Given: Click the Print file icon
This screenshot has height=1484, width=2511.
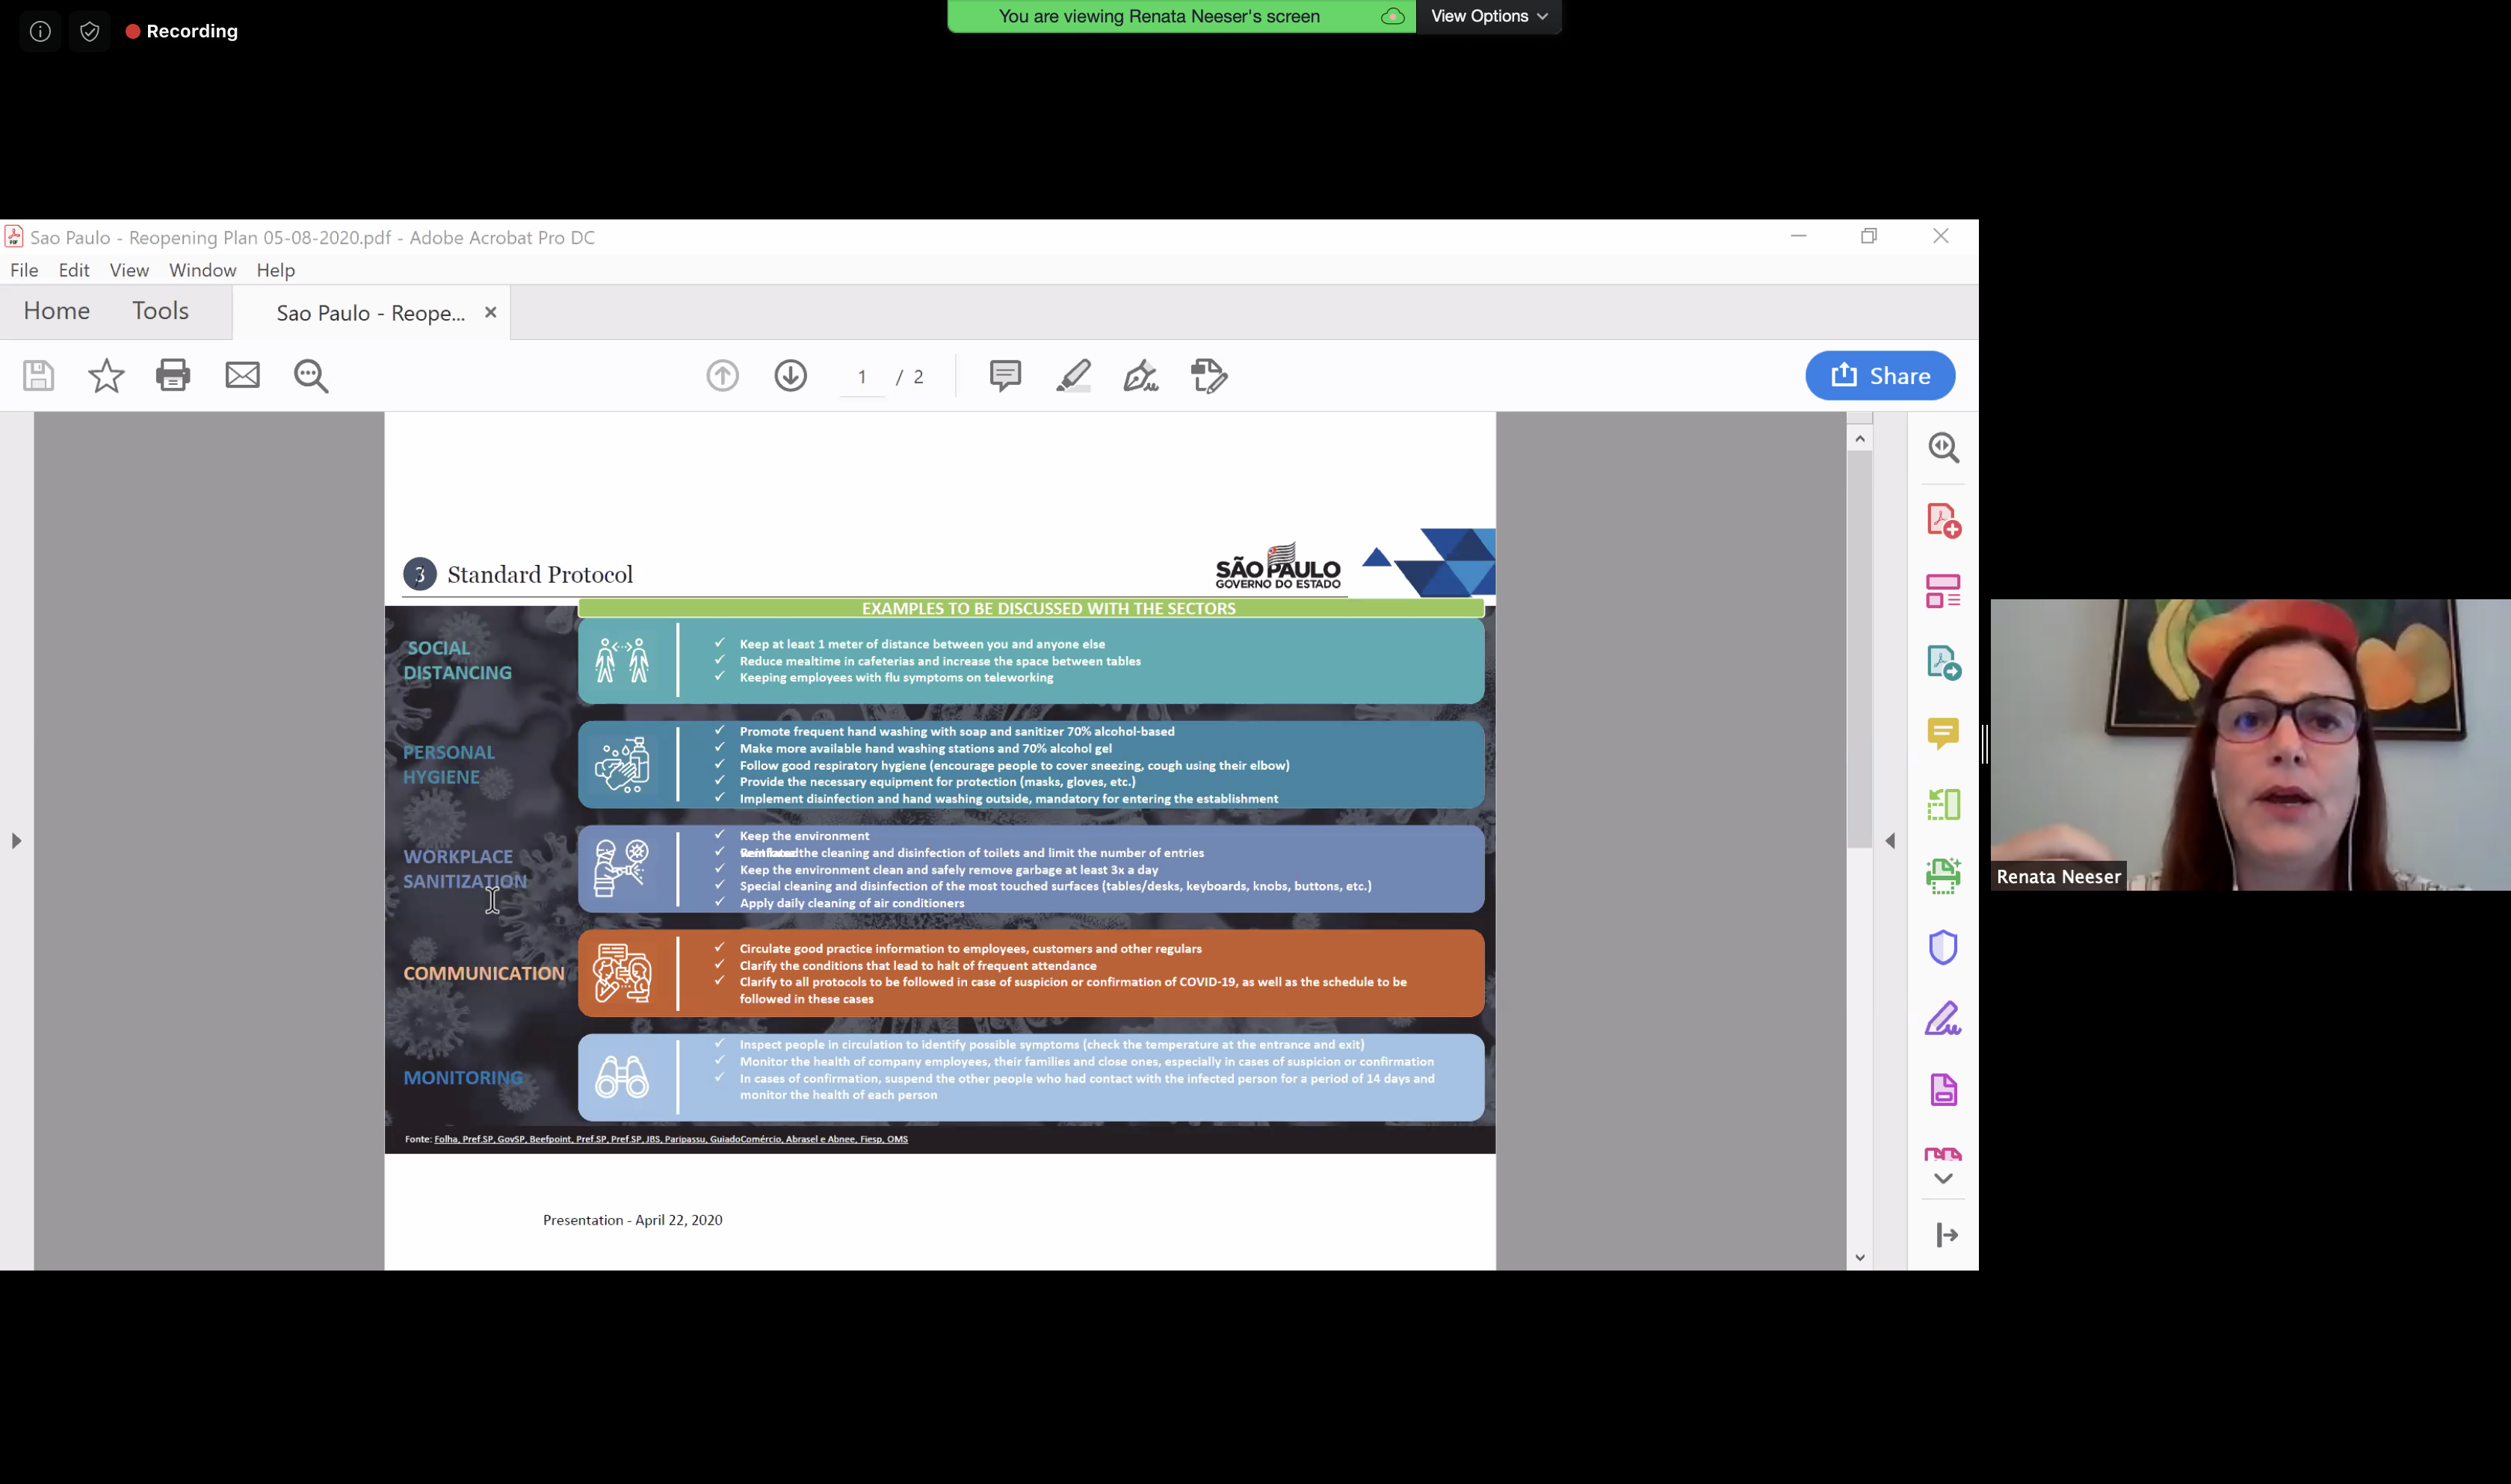Looking at the screenshot, I should (173, 375).
